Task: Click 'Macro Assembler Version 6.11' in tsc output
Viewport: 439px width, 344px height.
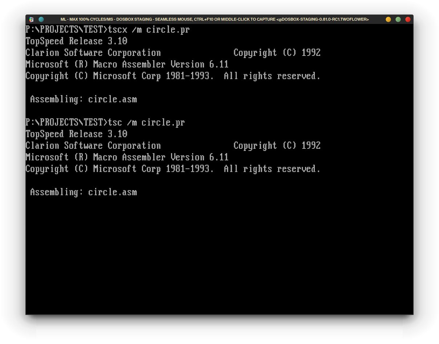Action: tap(161, 157)
